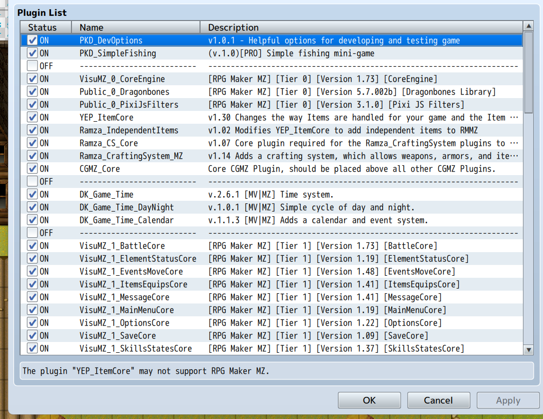The height and width of the screenshot is (419, 543).
Task: Toggle VisuMZ_1_MessageCore status checkbox
Action: click(32, 297)
